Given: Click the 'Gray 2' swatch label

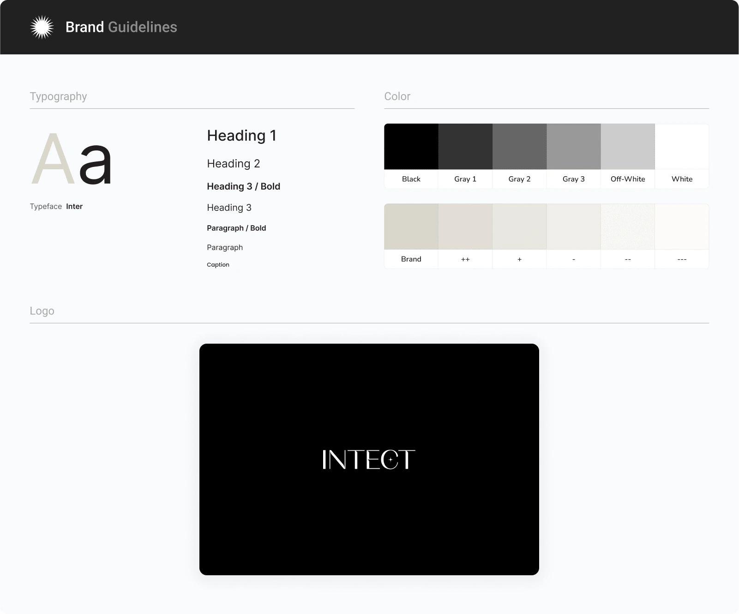Looking at the screenshot, I should point(519,179).
